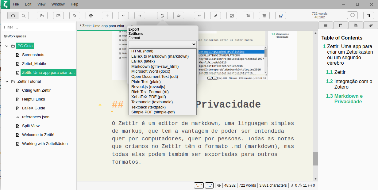Insert a comment with the code-brackets icon
The image size is (378, 190).
199,15
